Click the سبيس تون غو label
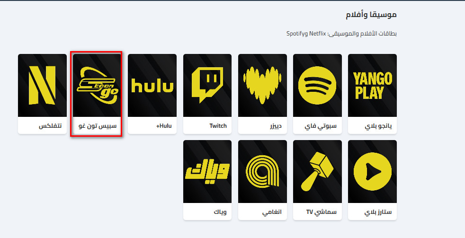465x238 pixels. tap(99, 126)
